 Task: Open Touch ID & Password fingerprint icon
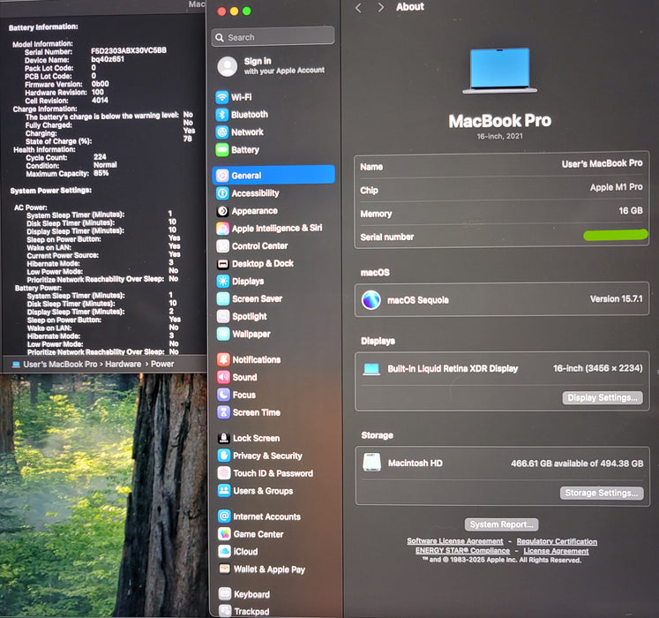click(224, 473)
